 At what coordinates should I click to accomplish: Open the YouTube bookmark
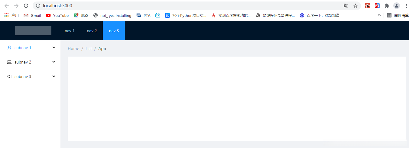click(x=57, y=15)
